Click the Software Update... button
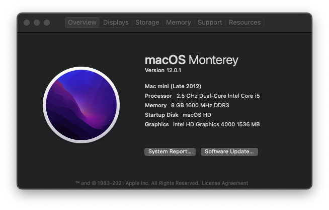This screenshot has width=329, height=210. point(229,152)
